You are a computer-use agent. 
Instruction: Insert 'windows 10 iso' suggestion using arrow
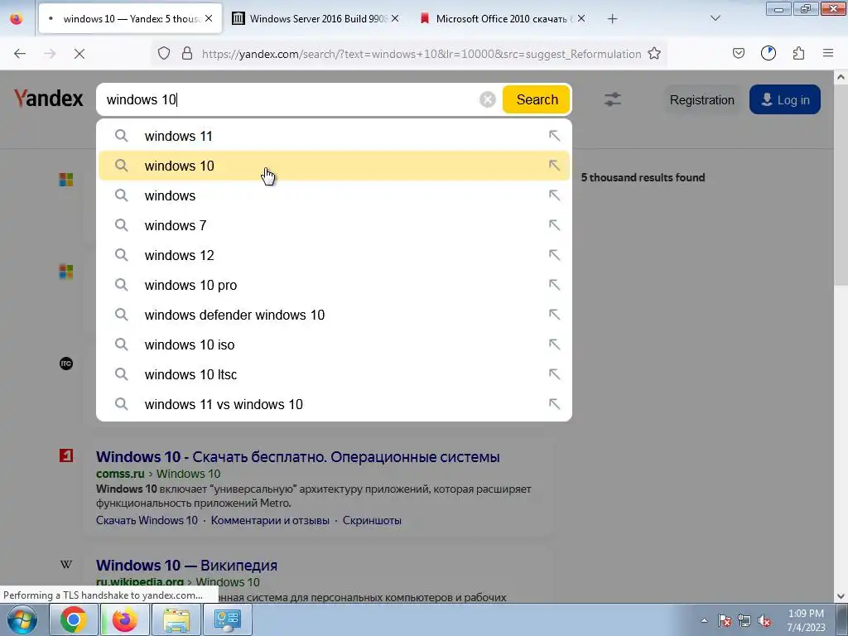coord(554,344)
